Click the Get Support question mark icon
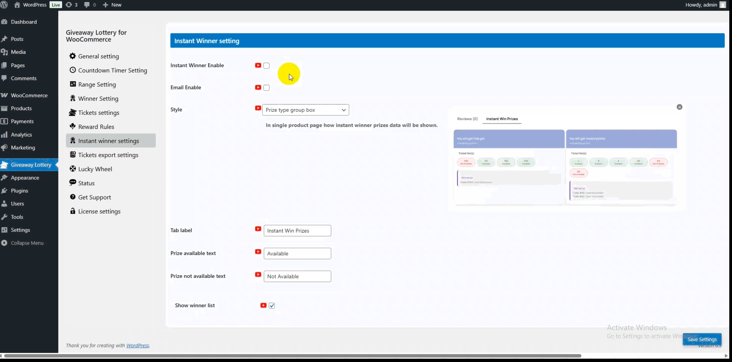Viewport: 732px width, 362px height. pos(72,197)
